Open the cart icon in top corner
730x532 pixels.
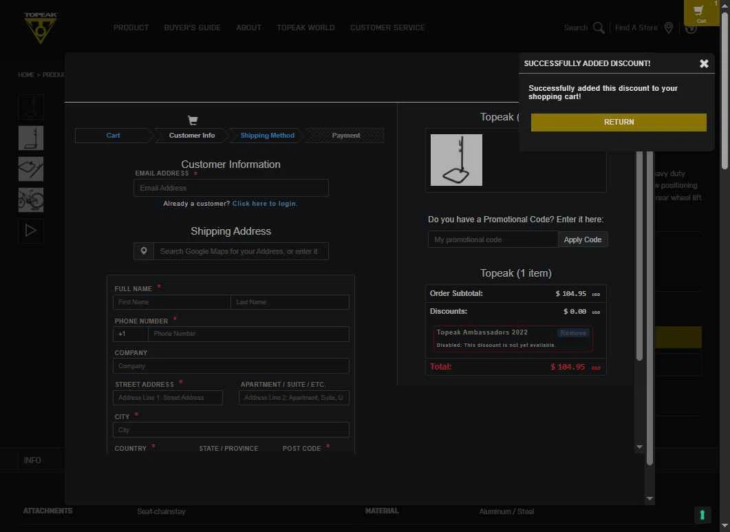click(x=700, y=13)
